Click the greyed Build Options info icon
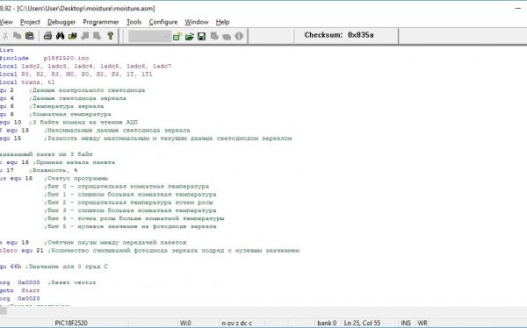Image resolution: width=527 pixels, height=328 pixels. click(239, 36)
